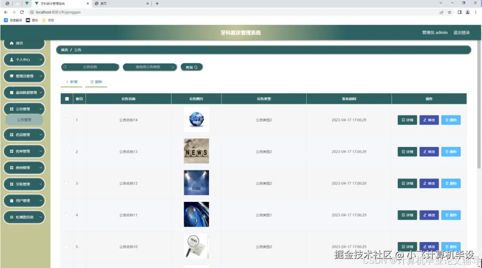The image size is (482, 268).
Task: Open the 公告管理 submenu item
Action: point(24,120)
